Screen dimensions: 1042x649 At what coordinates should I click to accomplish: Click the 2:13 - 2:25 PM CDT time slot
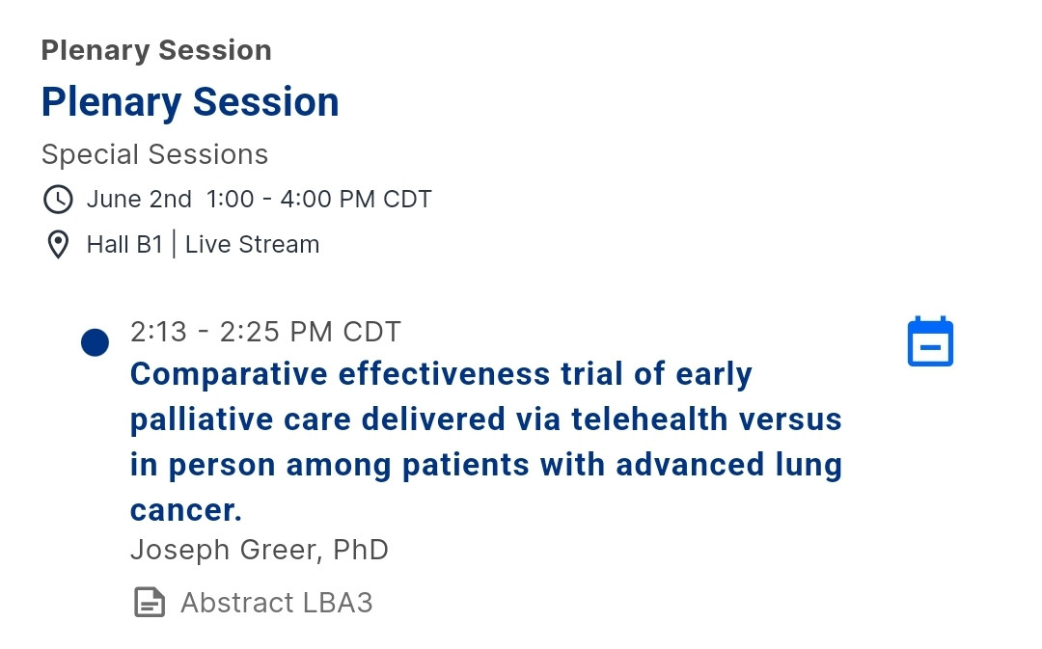[x=265, y=332]
